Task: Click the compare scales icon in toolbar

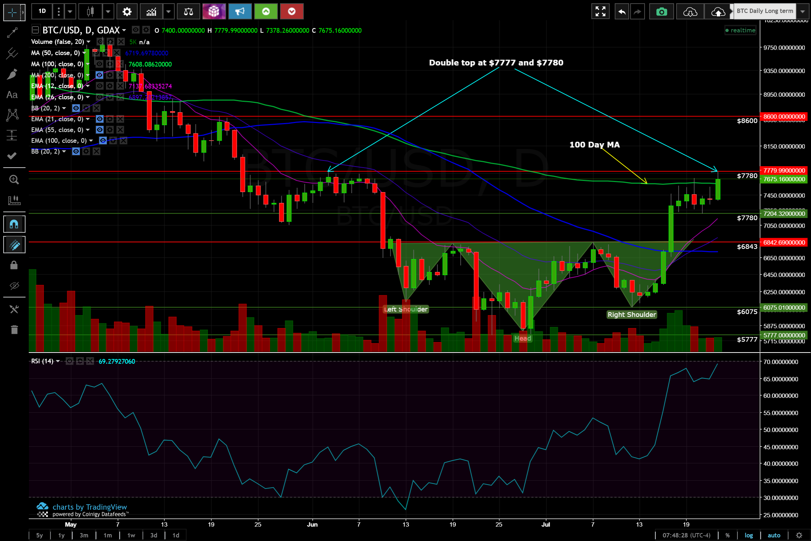Action: [188, 12]
